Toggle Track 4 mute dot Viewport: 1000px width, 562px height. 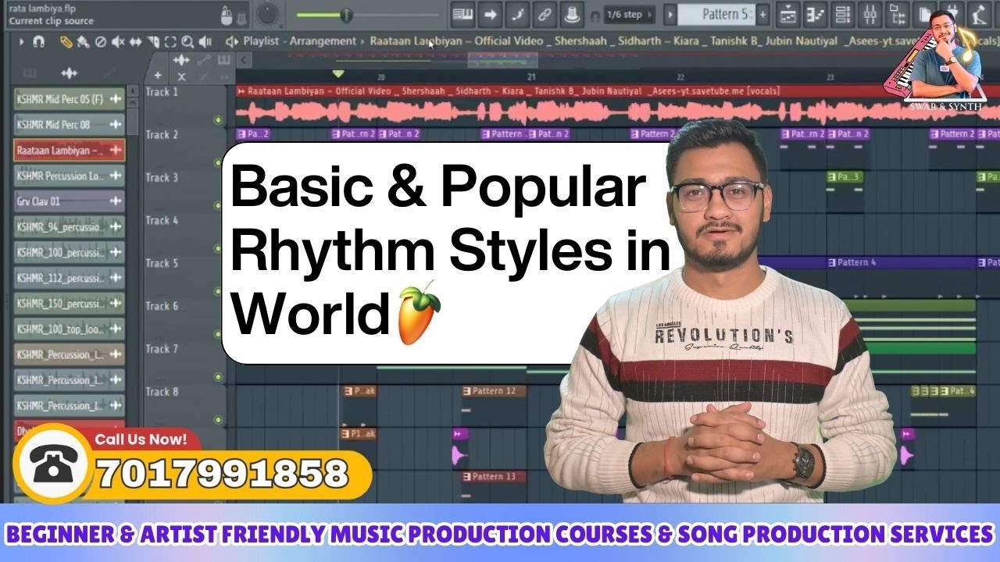point(218,248)
